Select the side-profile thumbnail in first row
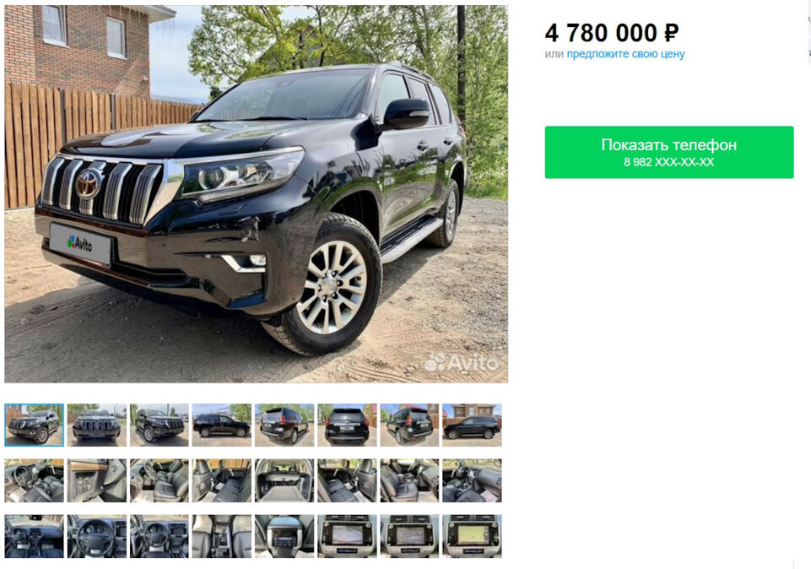 point(222,425)
